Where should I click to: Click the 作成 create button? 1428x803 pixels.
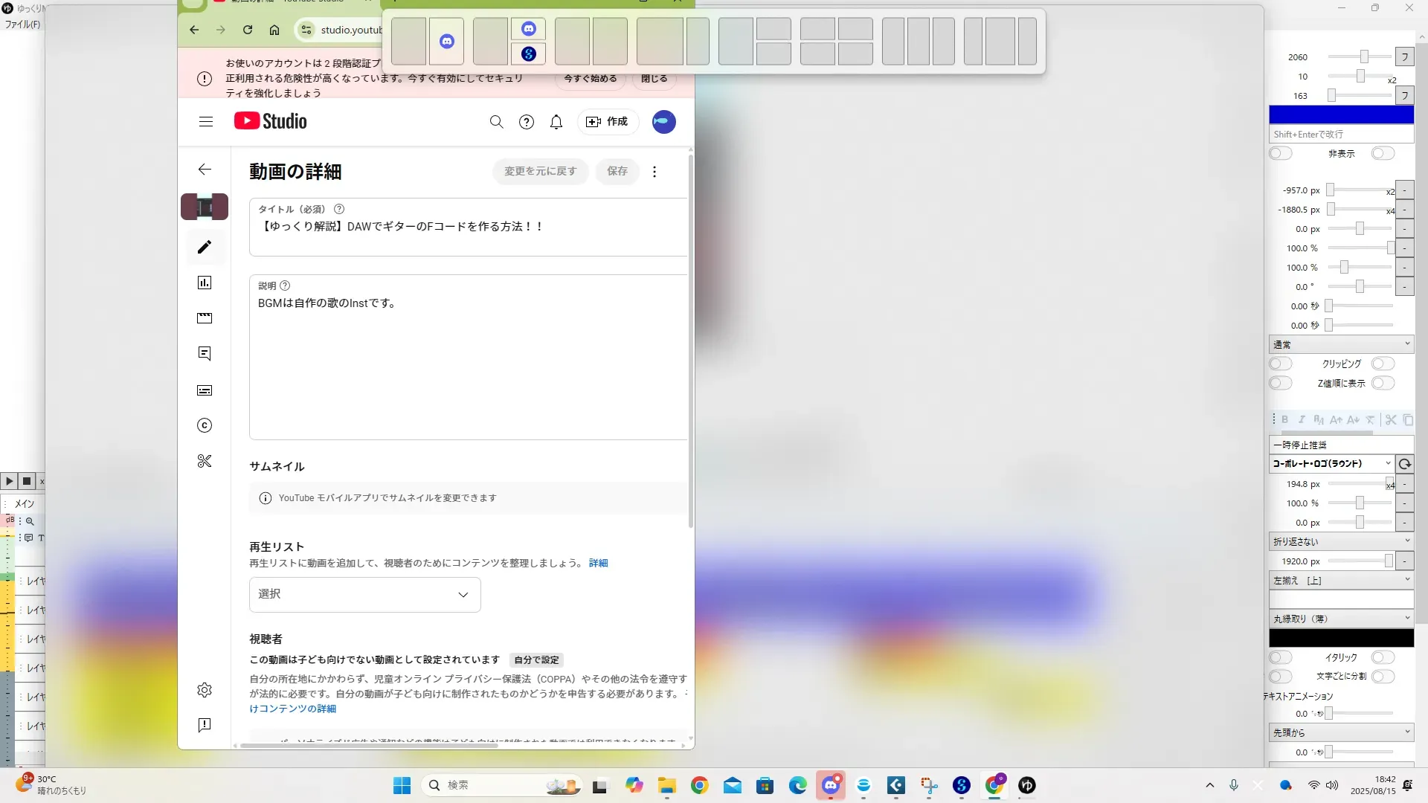coord(608,122)
